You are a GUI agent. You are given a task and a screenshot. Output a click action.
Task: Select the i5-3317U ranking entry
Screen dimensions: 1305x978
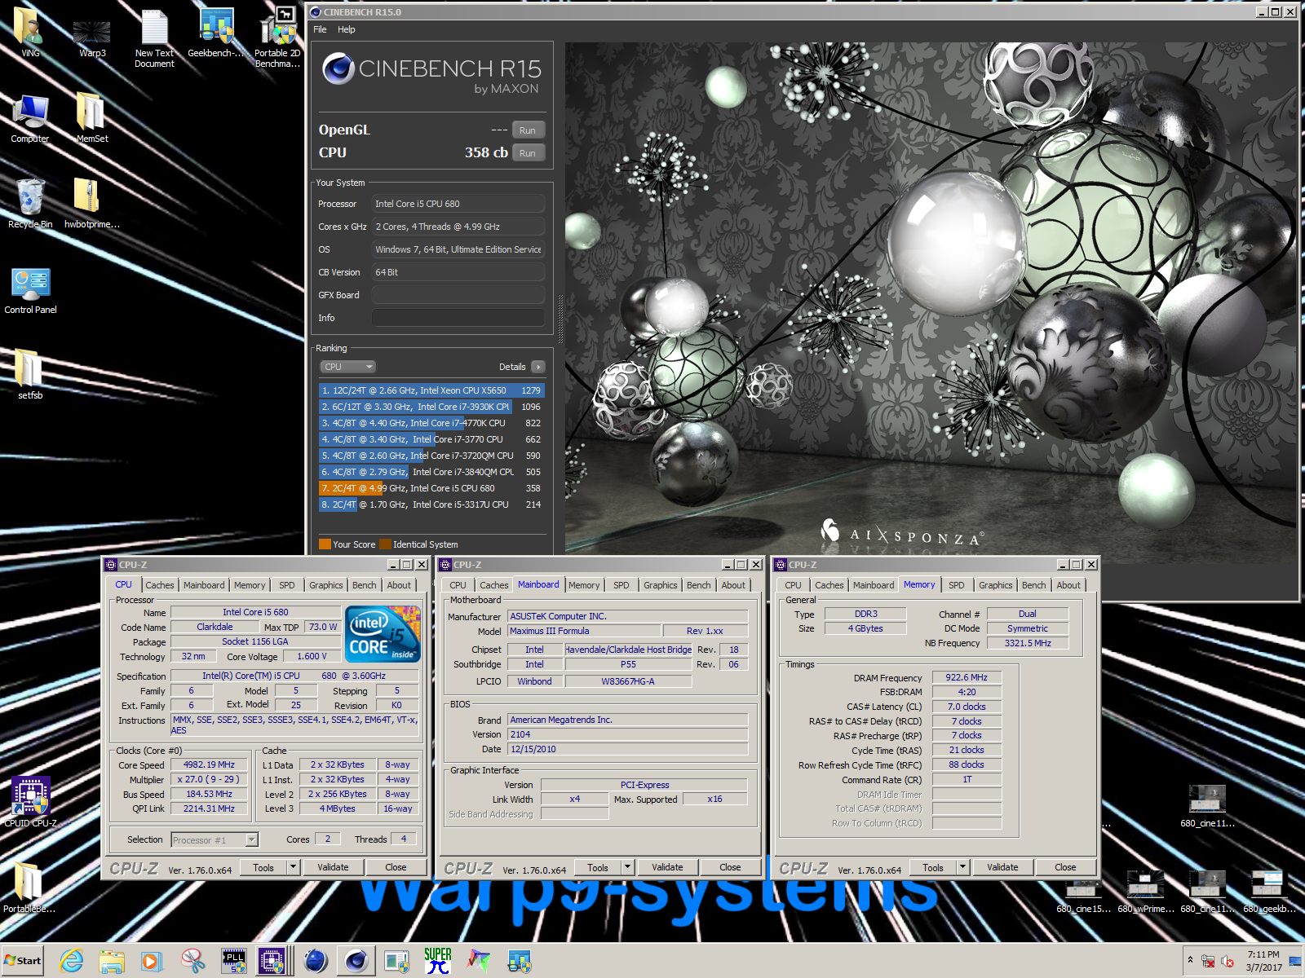[431, 504]
